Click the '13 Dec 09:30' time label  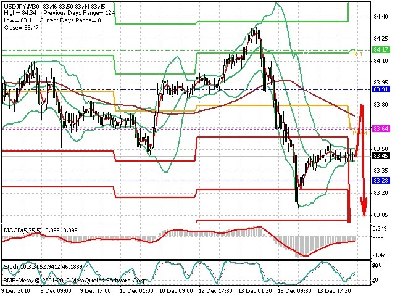(x=294, y=290)
